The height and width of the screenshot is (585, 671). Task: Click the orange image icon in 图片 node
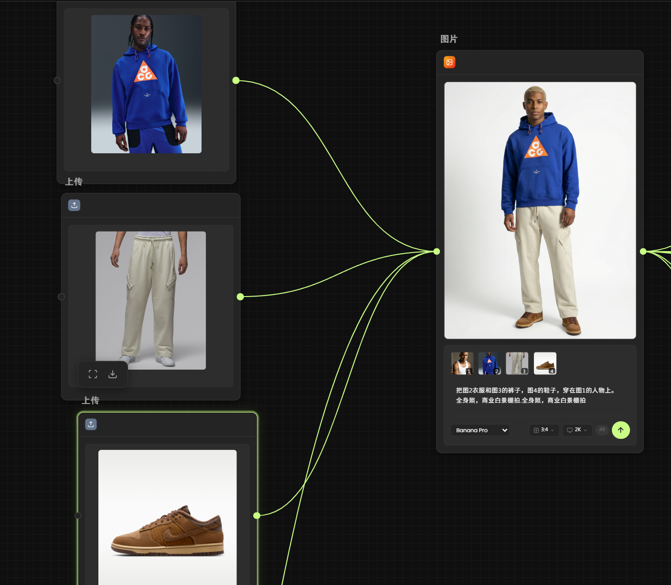pyautogui.click(x=449, y=62)
